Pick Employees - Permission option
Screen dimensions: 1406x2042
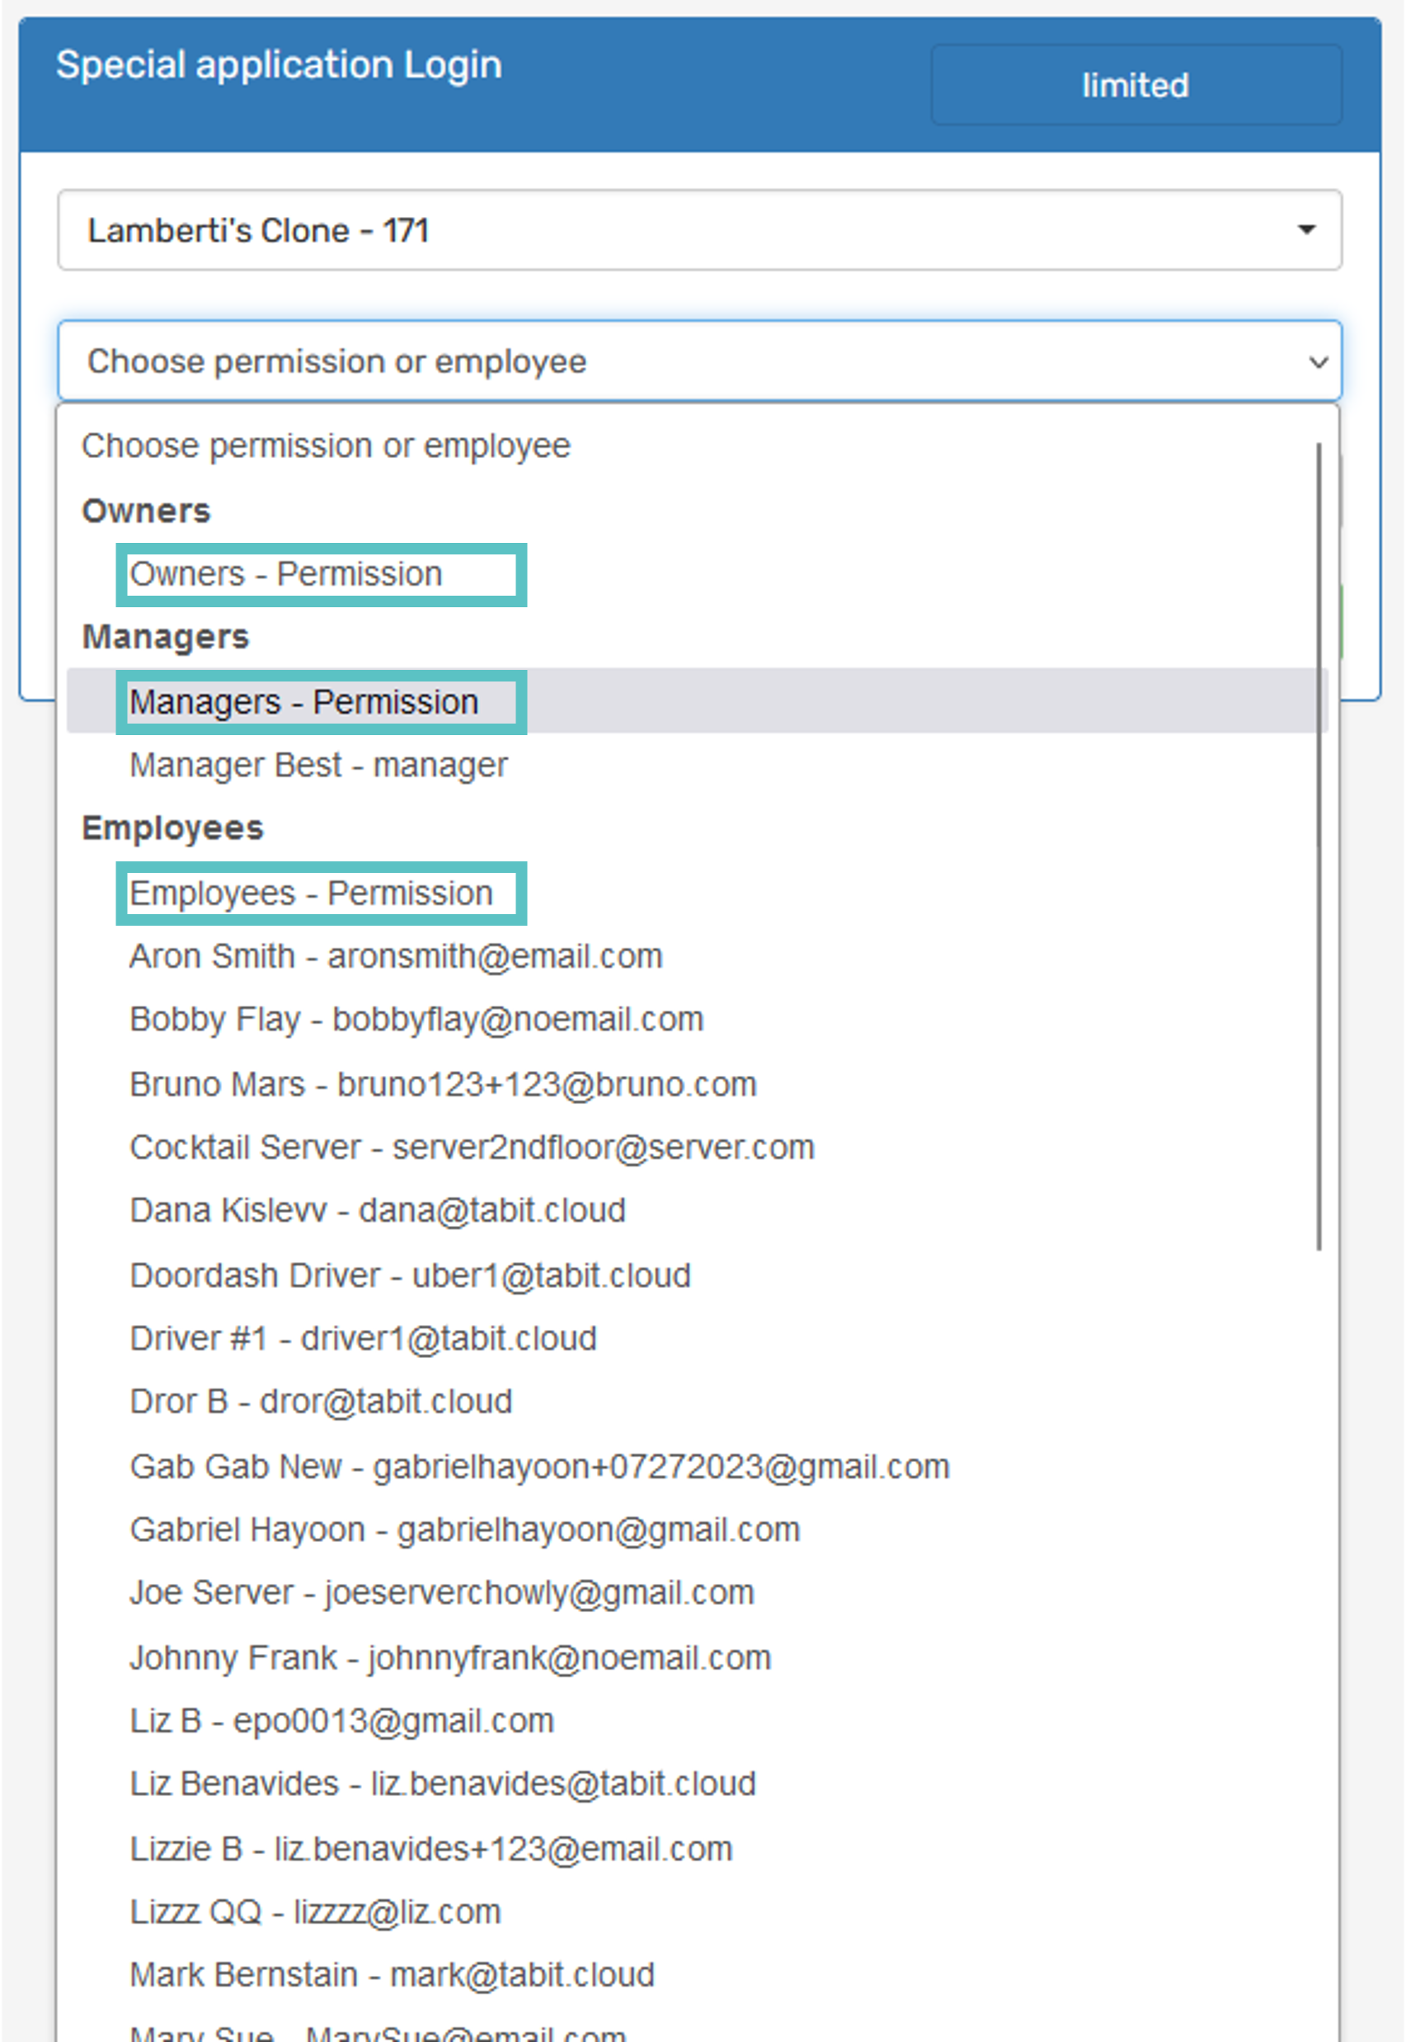point(311,894)
